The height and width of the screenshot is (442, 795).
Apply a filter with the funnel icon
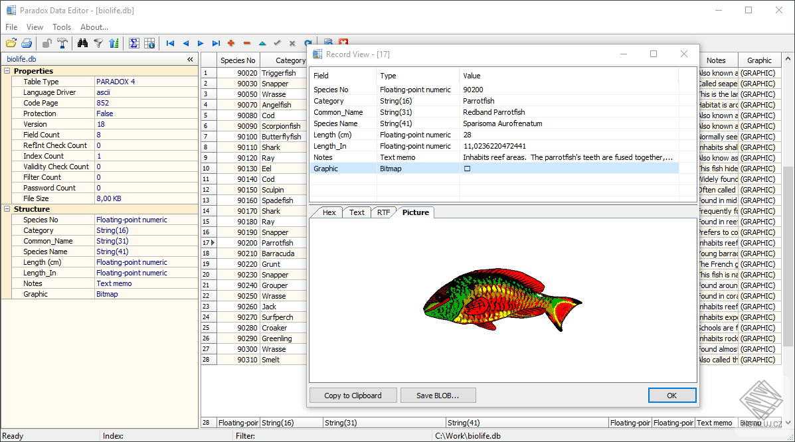point(99,42)
